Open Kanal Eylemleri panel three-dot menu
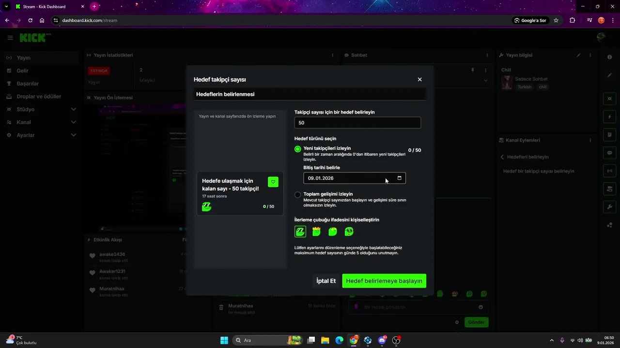The width and height of the screenshot is (620, 348). pyautogui.click(x=590, y=140)
